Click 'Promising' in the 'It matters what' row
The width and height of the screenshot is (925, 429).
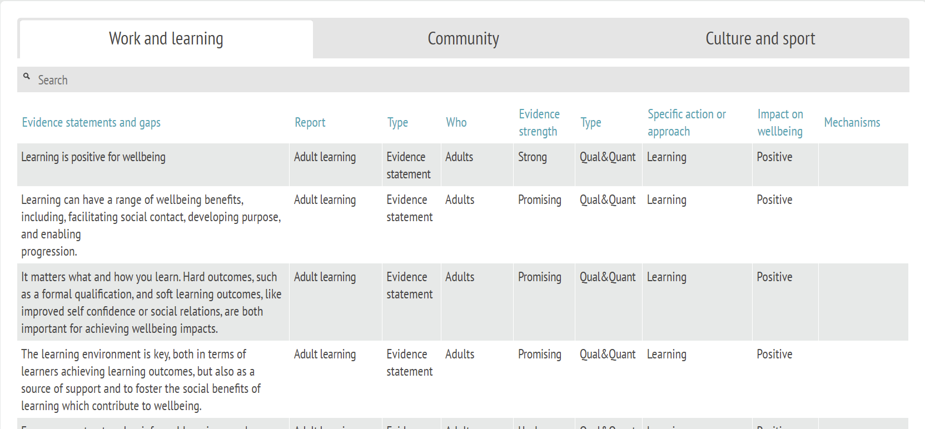pos(540,277)
